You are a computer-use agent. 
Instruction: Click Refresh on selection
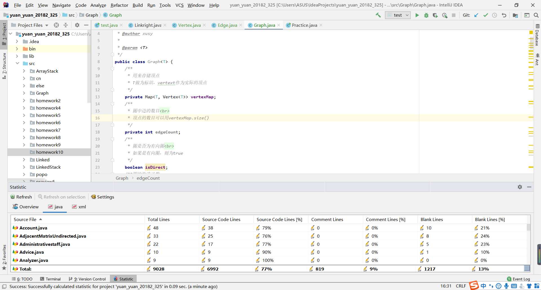tap(62, 197)
